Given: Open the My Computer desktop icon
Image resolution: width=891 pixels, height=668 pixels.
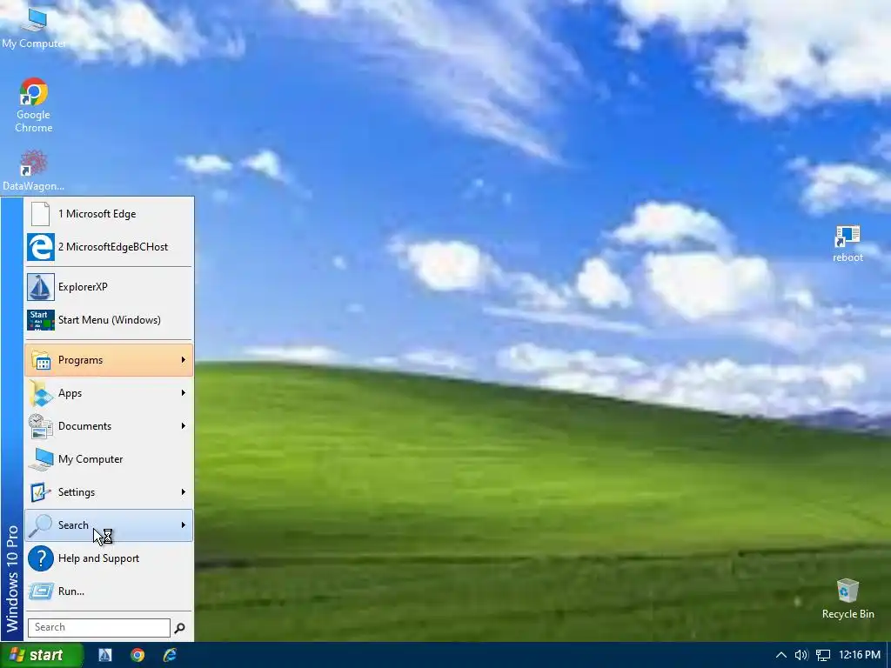Looking at the screenshot, I should [x=34, y=27].
